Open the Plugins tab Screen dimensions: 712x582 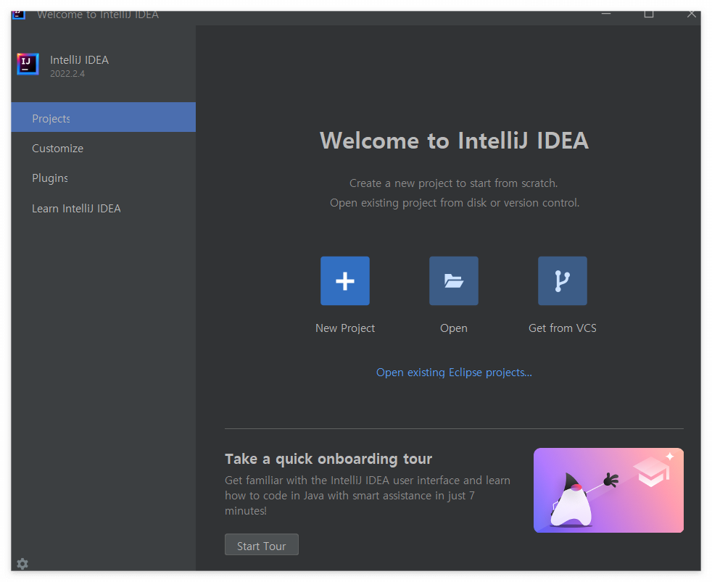pos(104,178)
